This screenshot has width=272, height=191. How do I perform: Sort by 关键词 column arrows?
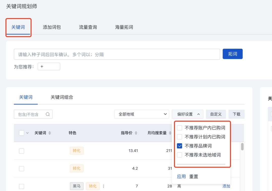pos(49,133)
